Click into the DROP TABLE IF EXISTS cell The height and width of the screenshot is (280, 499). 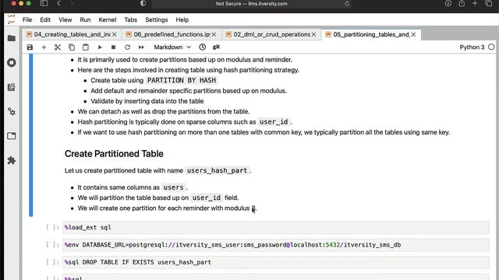pyautogui.click(x=275, y=262)
